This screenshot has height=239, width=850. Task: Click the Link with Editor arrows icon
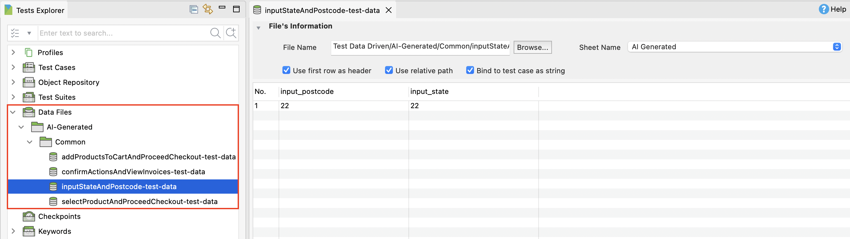point(207,9)
